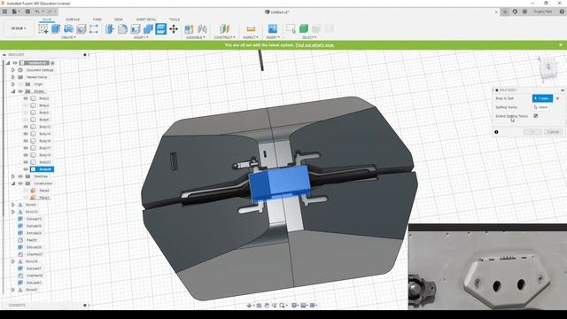
Task: Click the webcam overlay thumbnail
Action: 487,267
